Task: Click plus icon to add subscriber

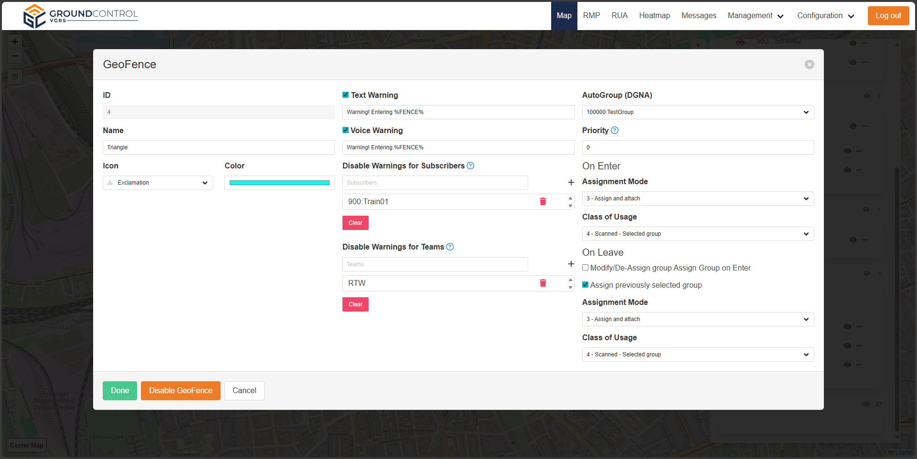Action: 571,182
